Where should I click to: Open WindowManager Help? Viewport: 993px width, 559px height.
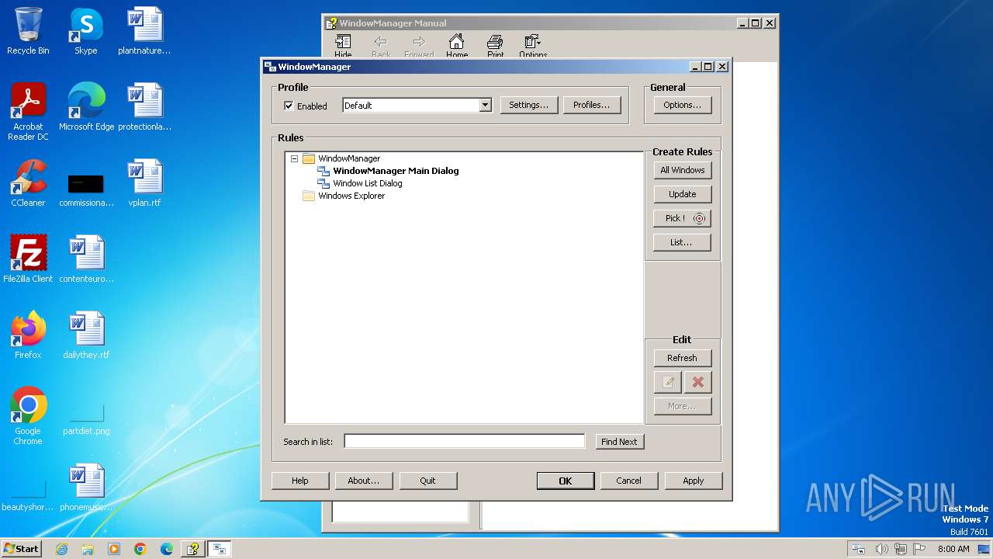click(x=300, y=481)
